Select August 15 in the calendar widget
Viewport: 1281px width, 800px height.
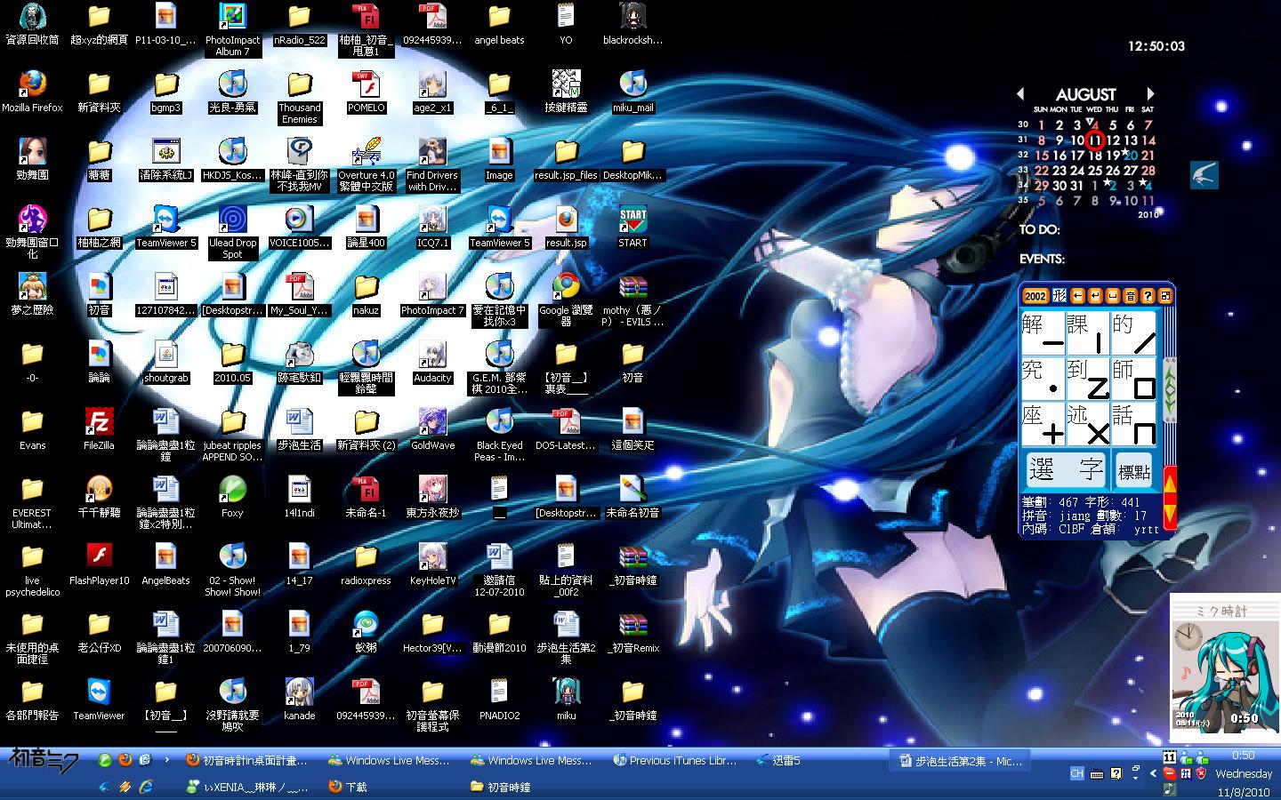point(1042,156)
